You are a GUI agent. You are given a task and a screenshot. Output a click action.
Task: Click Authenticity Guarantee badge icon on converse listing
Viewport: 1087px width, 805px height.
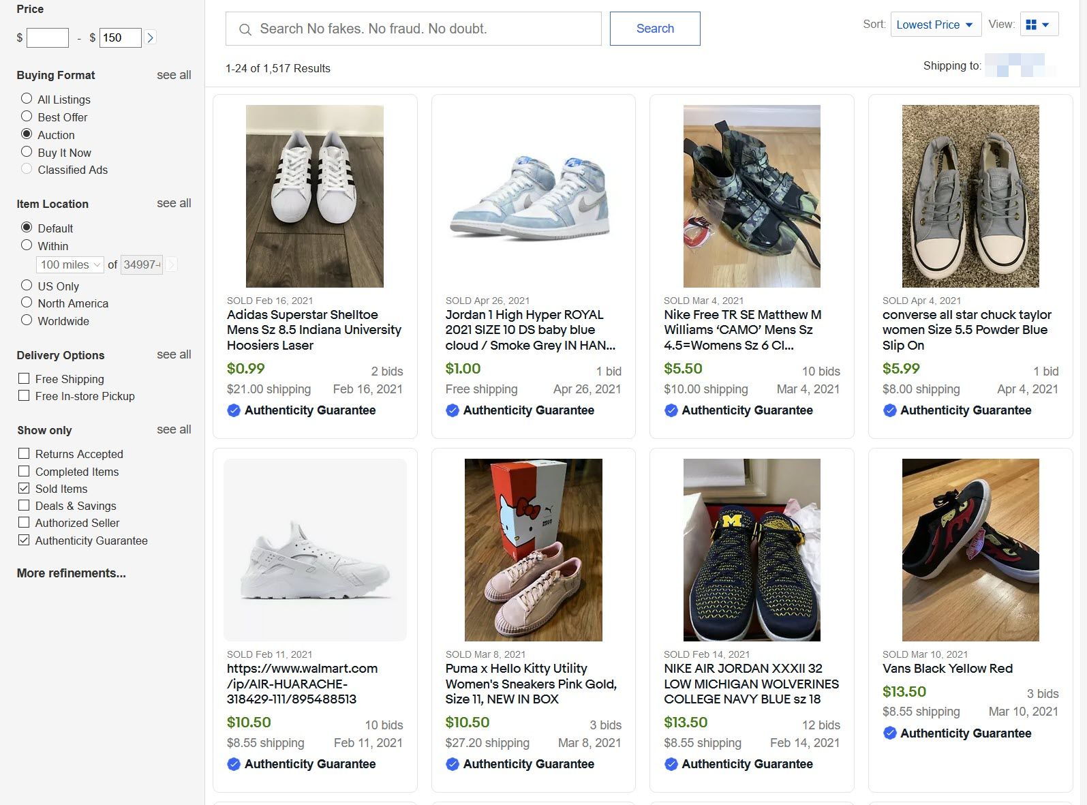pyautogui.click(x=890, y=410)
